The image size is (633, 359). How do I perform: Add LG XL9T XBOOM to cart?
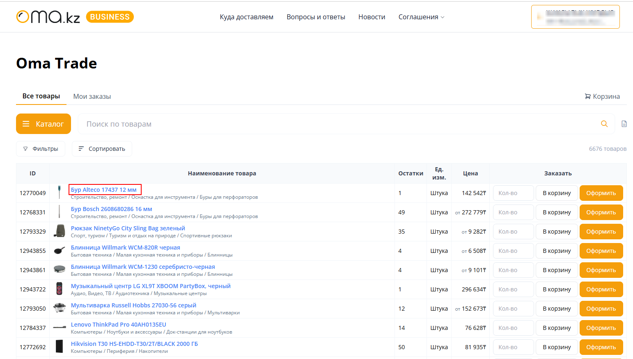(557, 289)
